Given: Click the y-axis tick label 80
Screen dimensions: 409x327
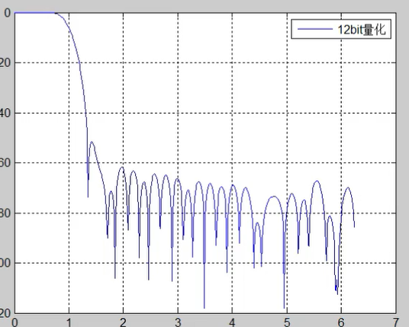Looking at the screenshot, I should click(5, 213).
